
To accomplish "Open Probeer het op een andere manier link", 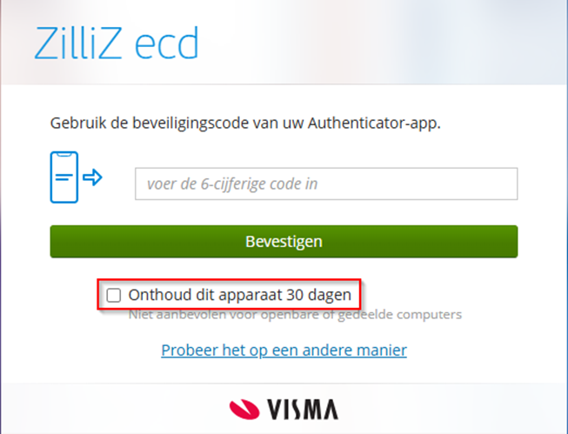I will (284, 351).
